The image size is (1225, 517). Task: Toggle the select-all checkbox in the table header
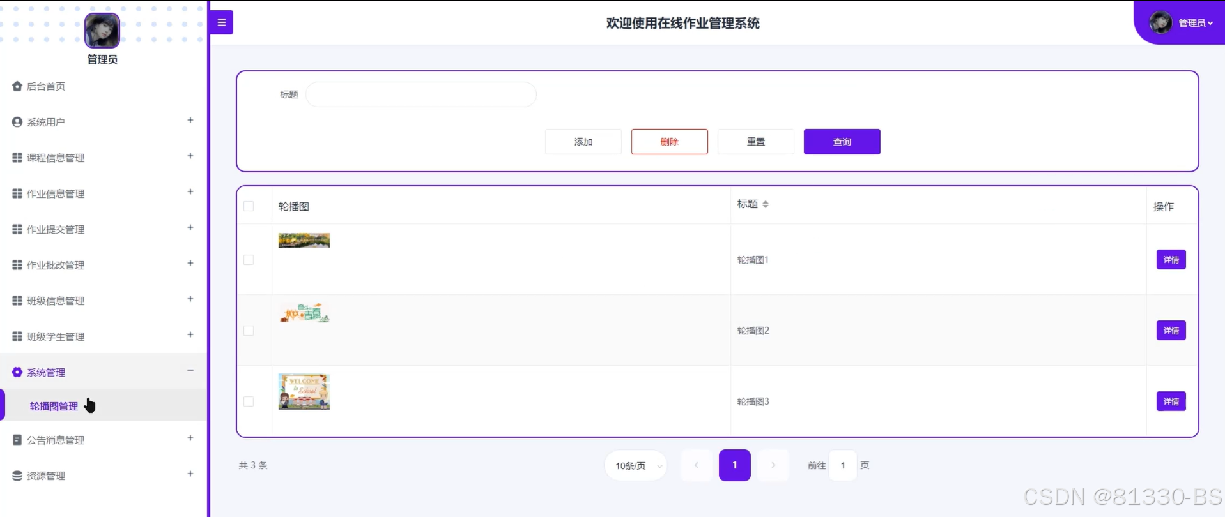point(249,206)
